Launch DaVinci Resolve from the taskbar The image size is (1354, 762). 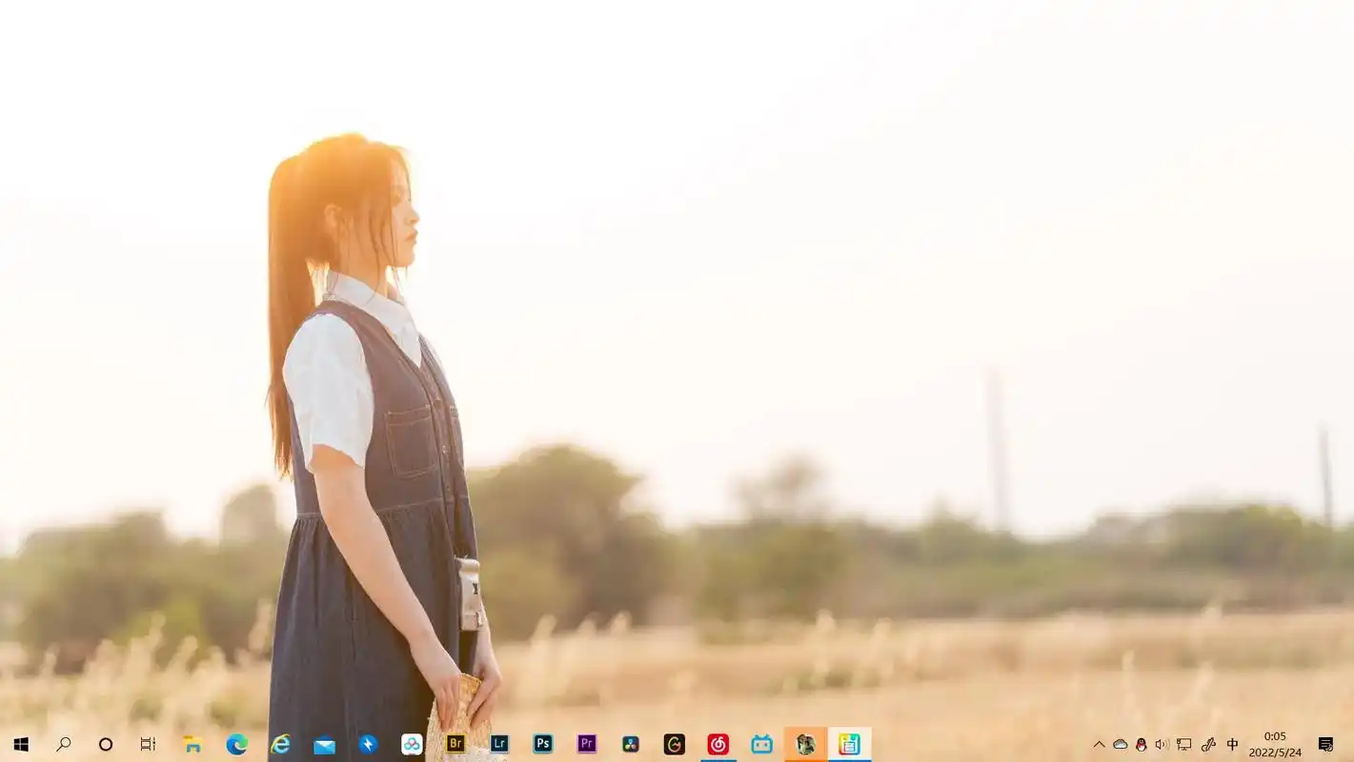coord(631,744)
